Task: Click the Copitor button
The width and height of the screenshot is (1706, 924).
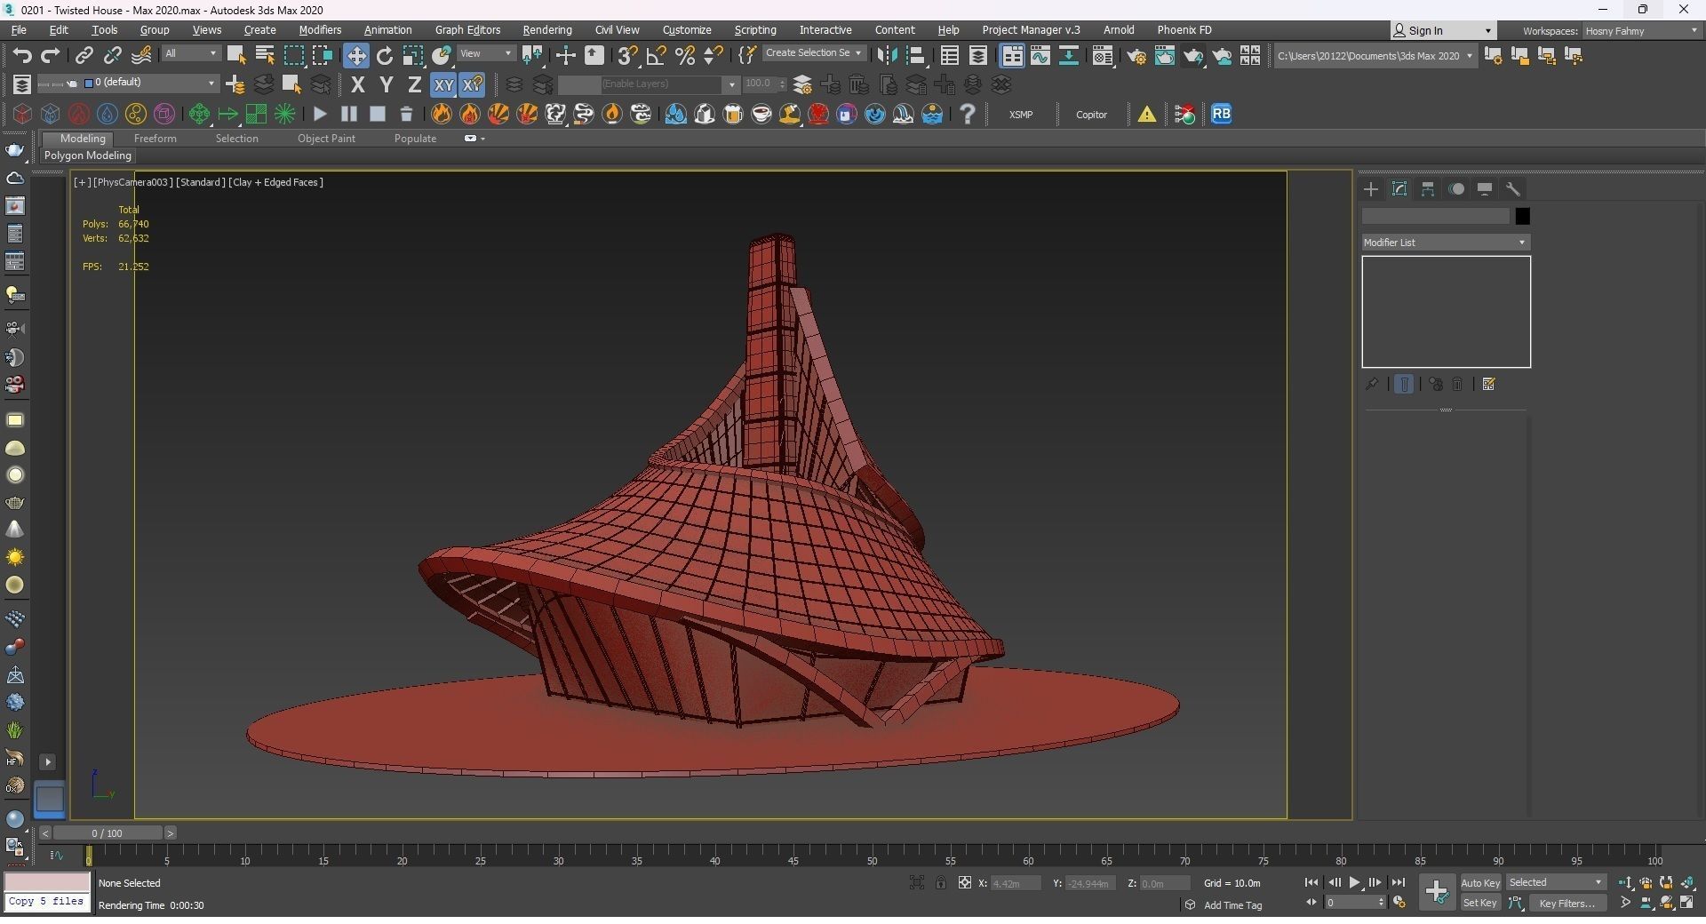Action: [1091, 115]
